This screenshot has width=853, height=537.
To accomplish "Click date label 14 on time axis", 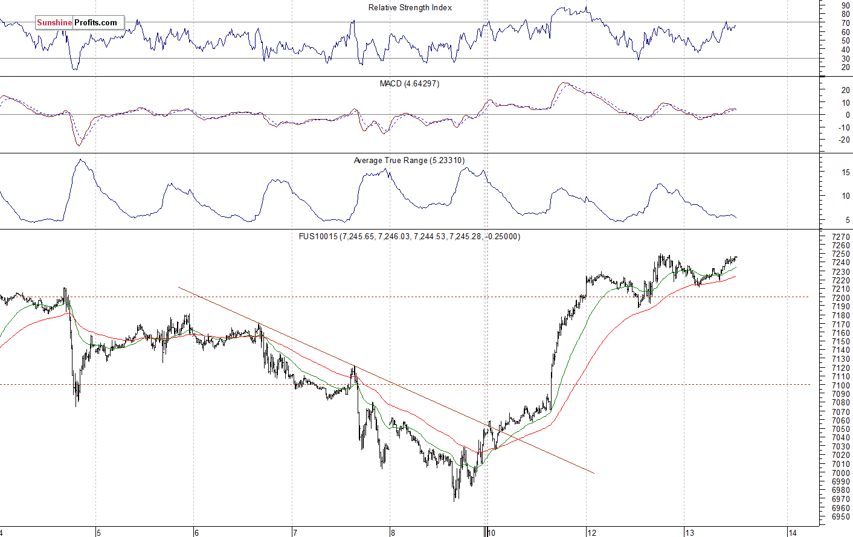I will pos(792,532).
